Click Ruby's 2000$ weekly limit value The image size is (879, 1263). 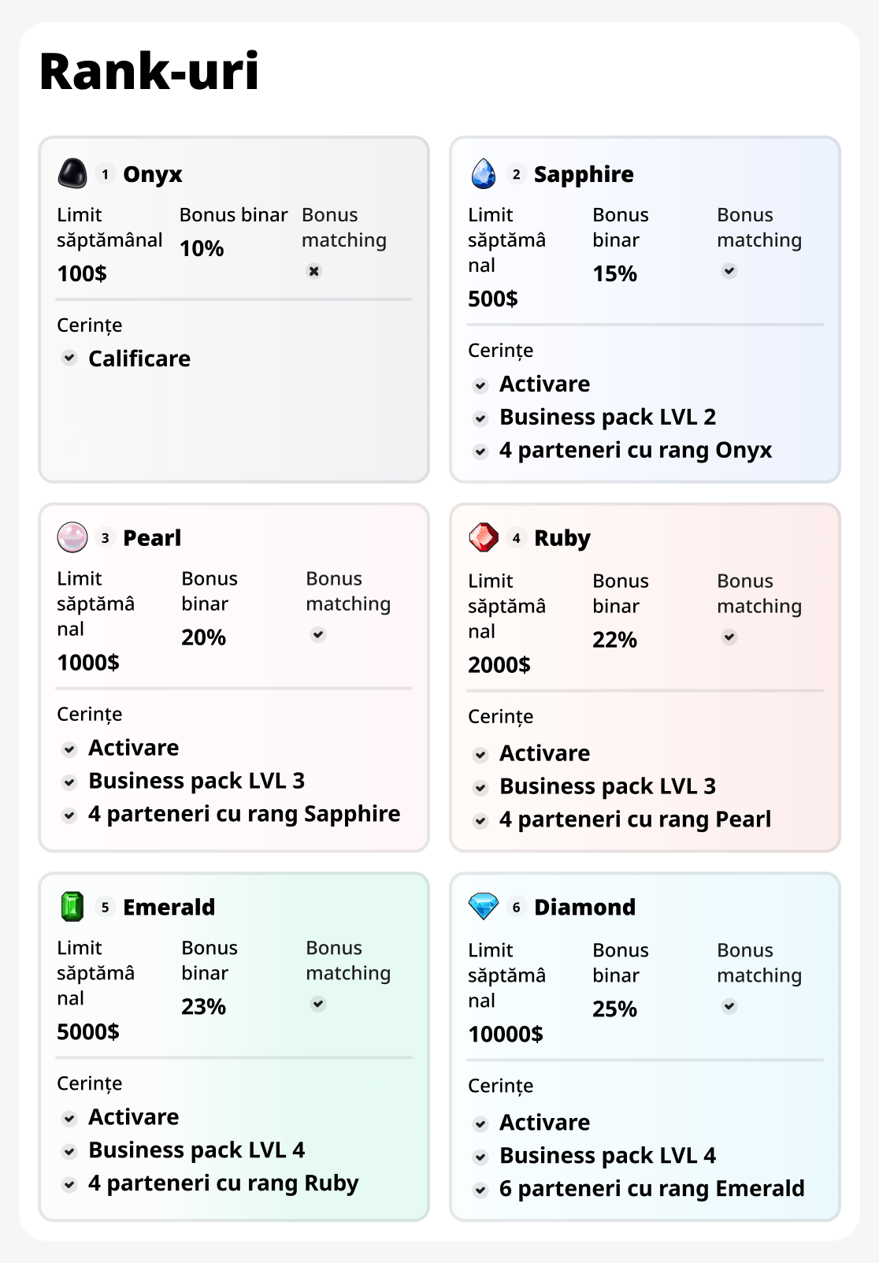499,665
